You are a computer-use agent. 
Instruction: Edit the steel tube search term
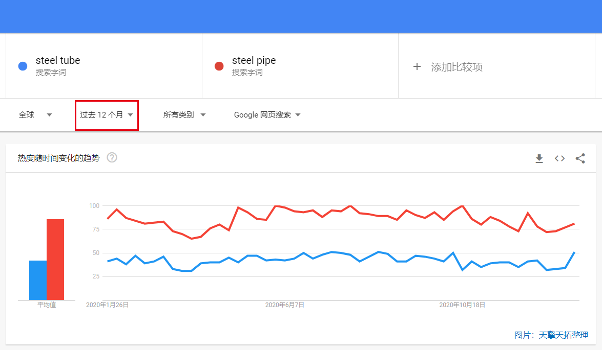[x=58, y=60]
